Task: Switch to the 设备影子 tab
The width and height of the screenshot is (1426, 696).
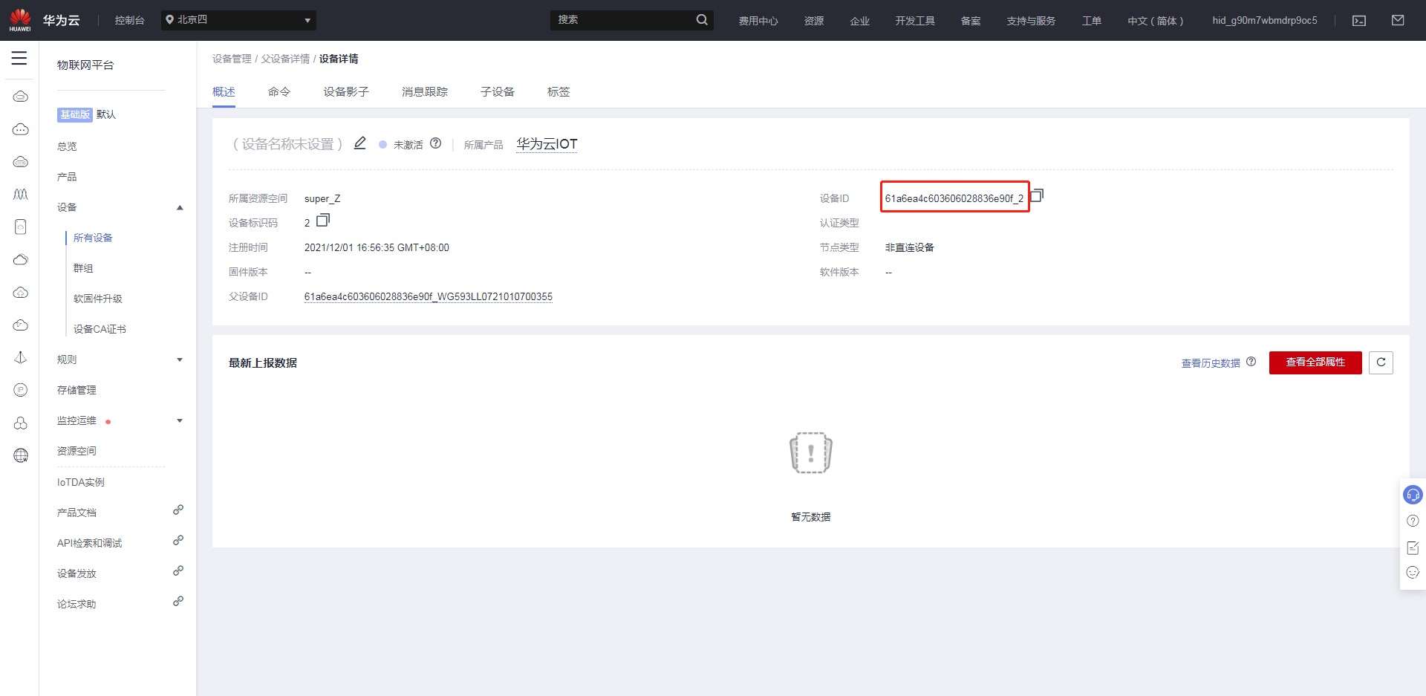Action: [x=346, y=92]
